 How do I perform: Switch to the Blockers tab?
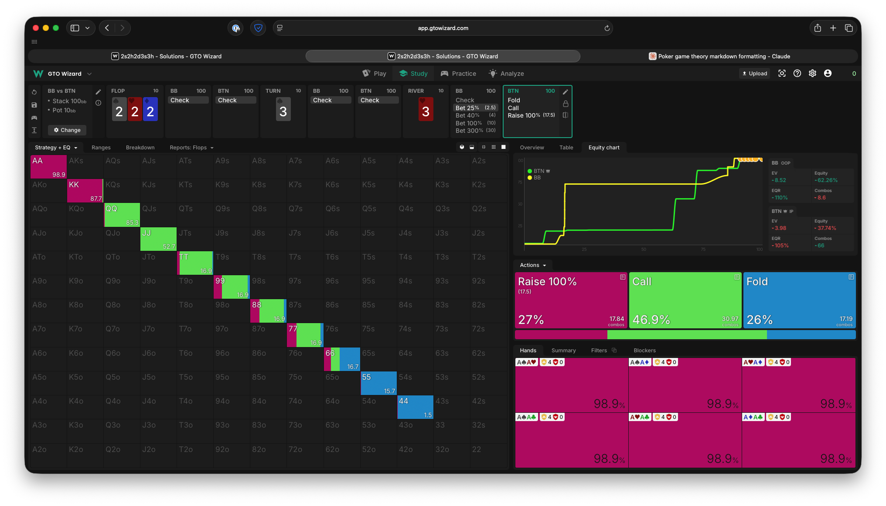[644, 351]
